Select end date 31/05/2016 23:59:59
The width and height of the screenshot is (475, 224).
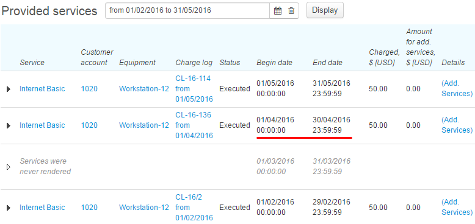tap(332, 88)
